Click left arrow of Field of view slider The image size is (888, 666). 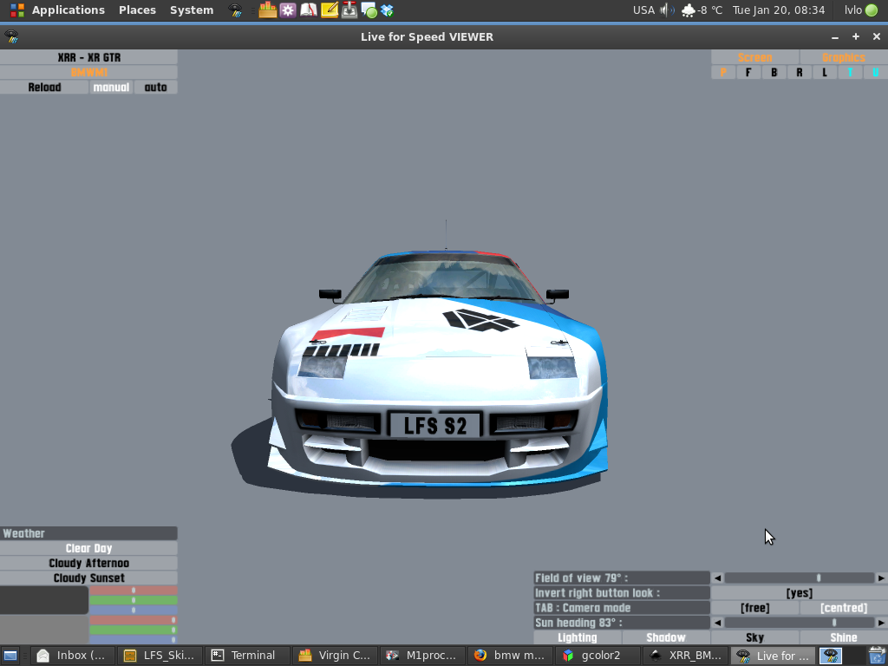pos(717,578)
